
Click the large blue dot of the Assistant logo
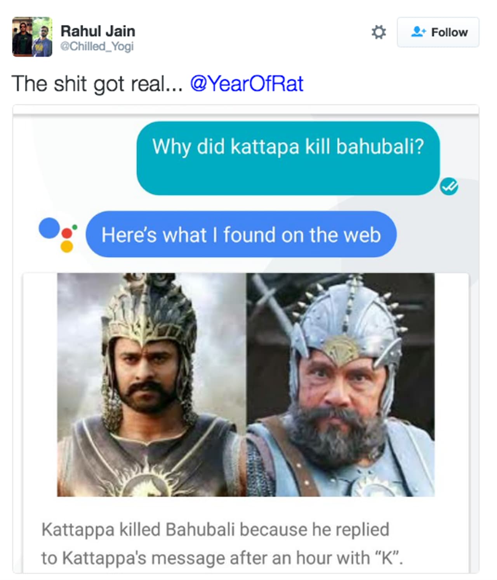coord(49,228)
